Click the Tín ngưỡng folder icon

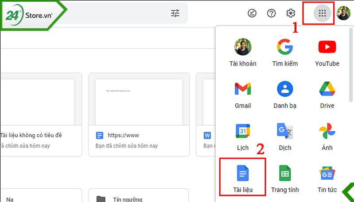(101, 199)
